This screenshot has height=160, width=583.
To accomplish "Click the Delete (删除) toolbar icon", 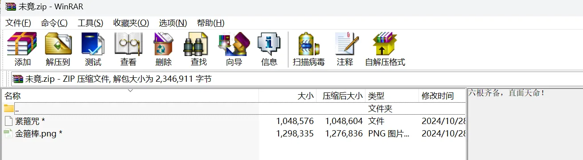I will click(164, 49).
